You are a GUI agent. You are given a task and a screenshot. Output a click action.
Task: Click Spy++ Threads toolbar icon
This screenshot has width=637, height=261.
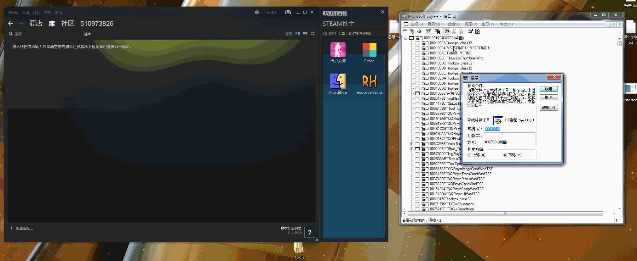click(419, 31)
